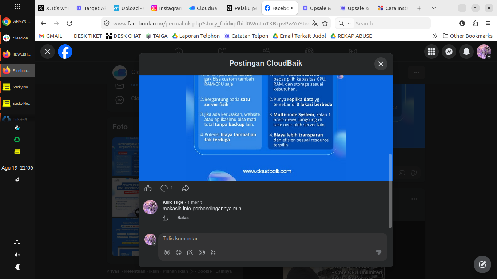Open the GMAIL bookmark
The width and height of the screenshot is (497, 279).
pos(51,36)
